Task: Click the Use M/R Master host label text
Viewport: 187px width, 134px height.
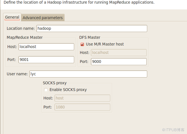Action: coord(105,44)
